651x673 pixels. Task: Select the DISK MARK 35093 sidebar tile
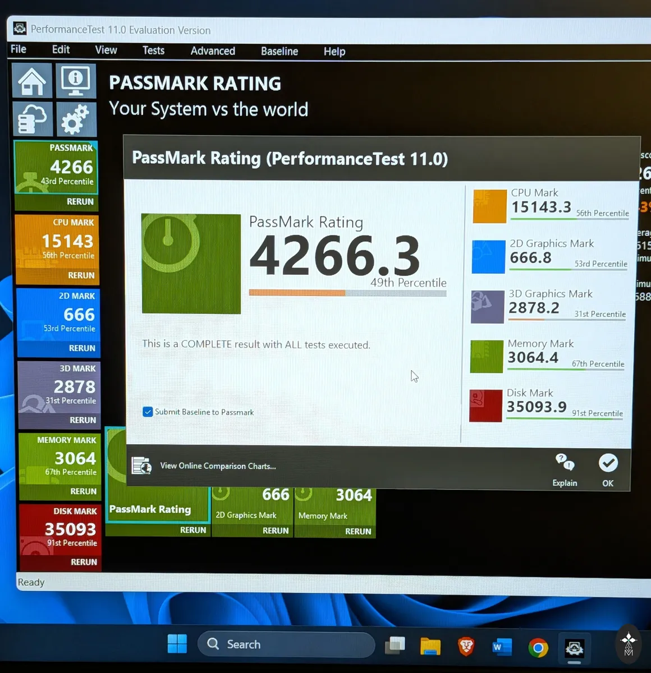point(61,529)
